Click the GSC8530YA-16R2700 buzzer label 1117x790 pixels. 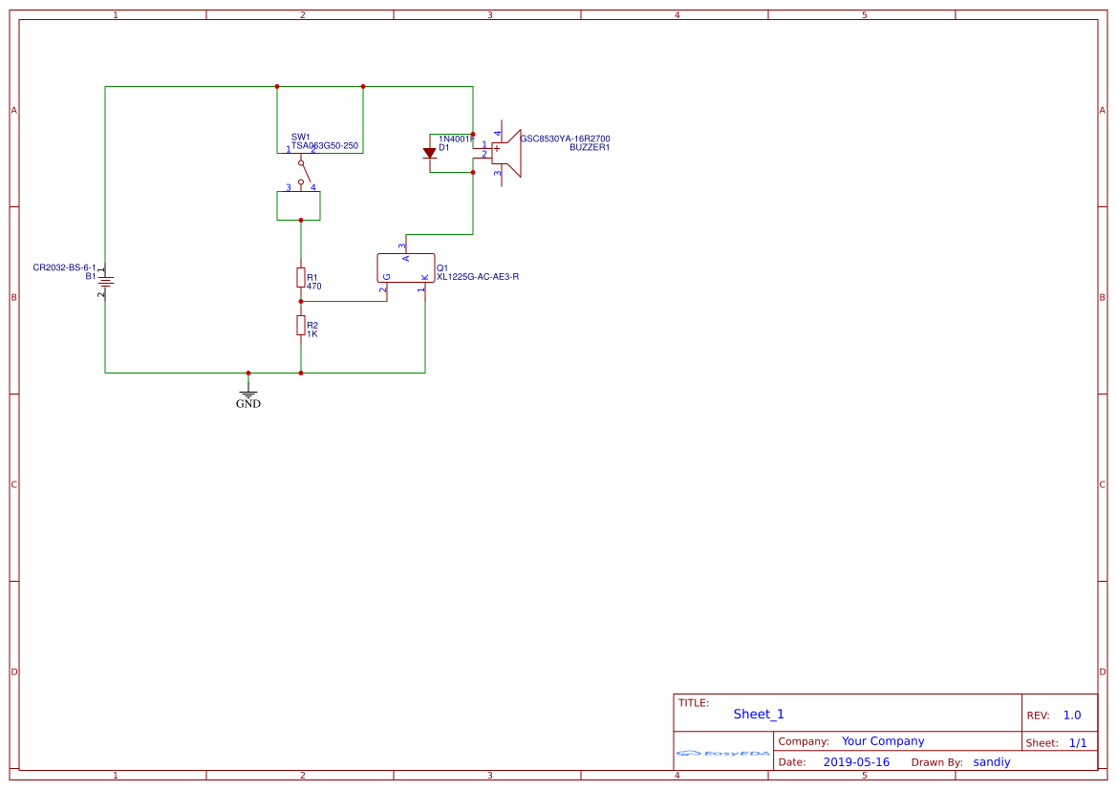pos(565,138)
